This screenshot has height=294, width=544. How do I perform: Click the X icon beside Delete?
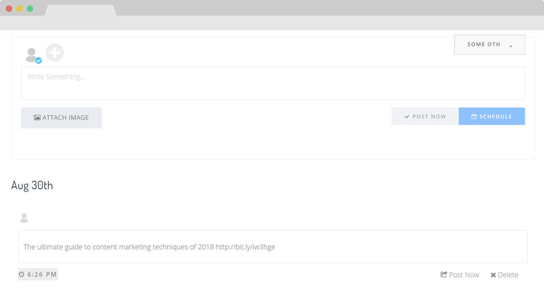[493, 275]
